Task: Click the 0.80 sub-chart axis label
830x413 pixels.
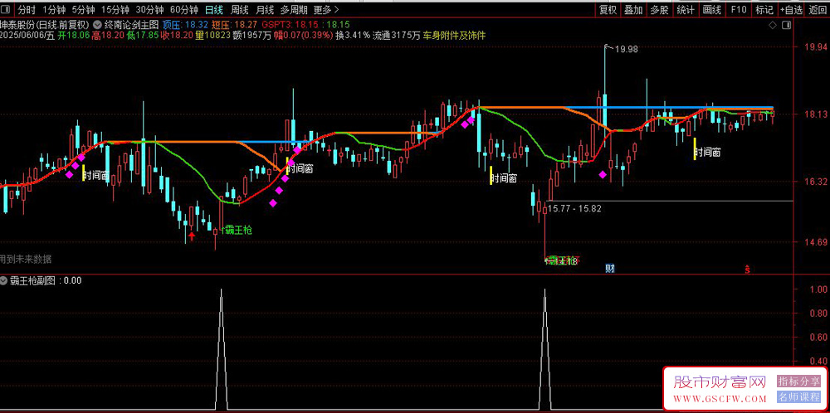Action: 818,313
